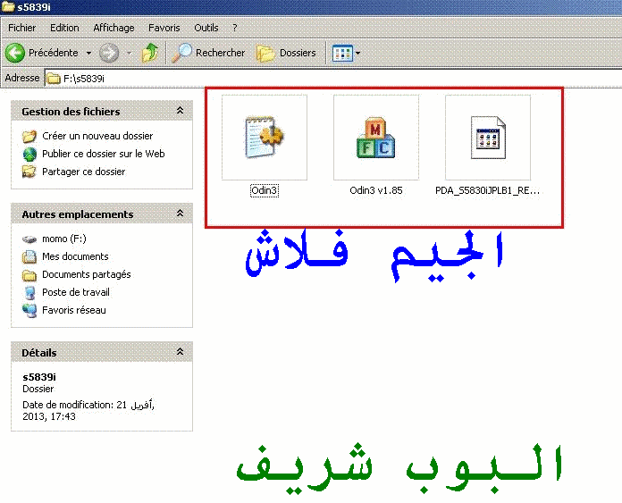The height and width of the screenshot is (503, 622).
Task: Open the Outils menu
Action: [x=206, y=28]
